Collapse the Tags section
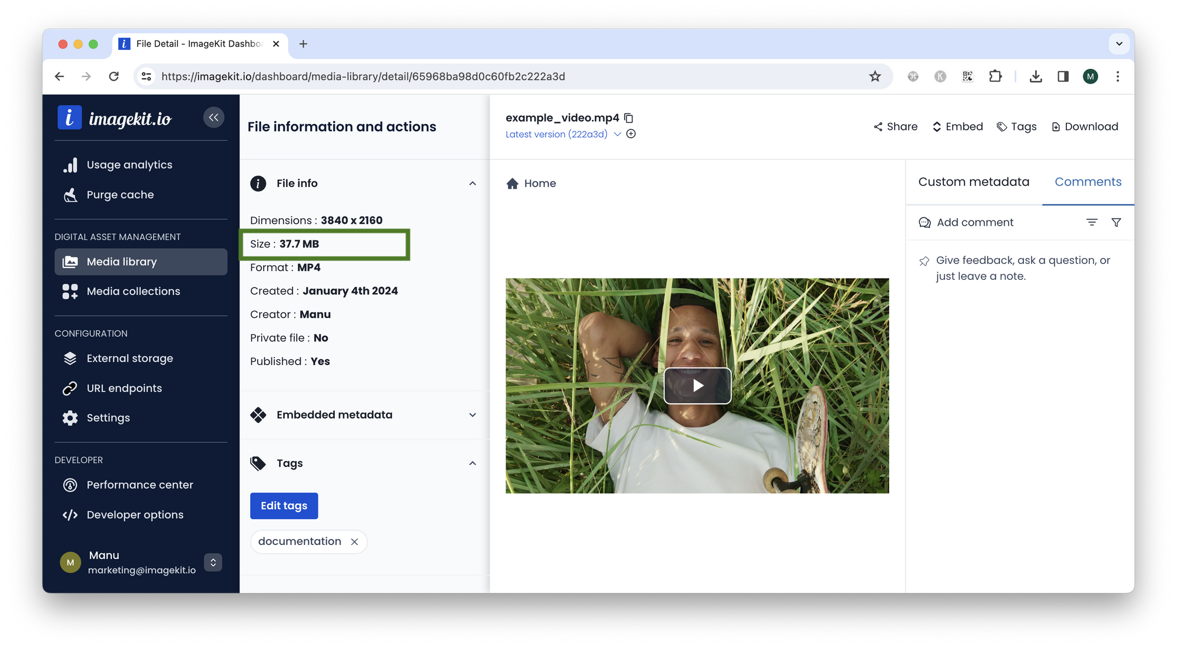 tap(473, 463)
